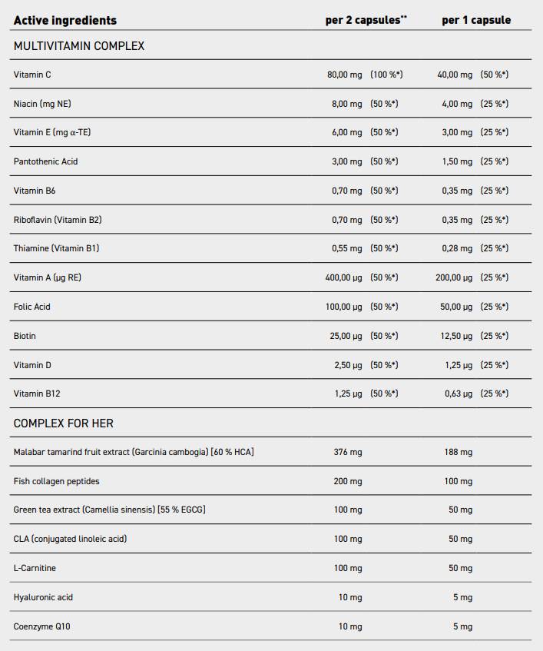Viewport: 543px width, 651px height.
Task: Select the Riboflavin (Vitamin B2) label
Action: pyautogui.click(x=58, y=220)
